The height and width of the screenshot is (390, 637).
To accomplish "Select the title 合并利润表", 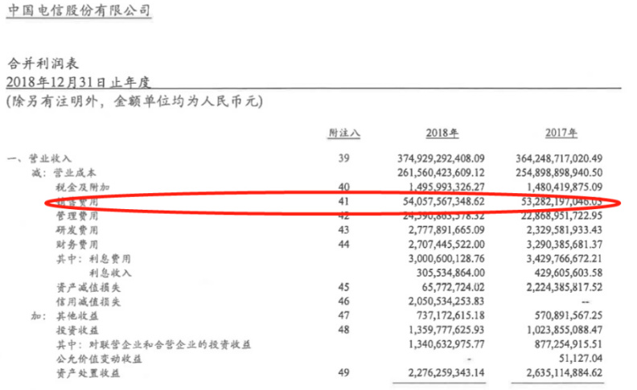I will 43,64.
